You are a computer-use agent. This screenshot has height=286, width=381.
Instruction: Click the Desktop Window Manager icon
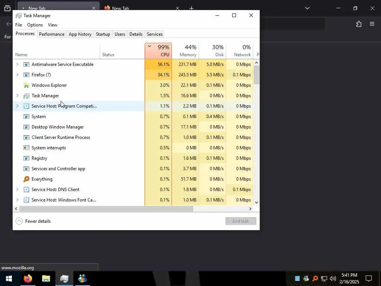[26, 127]
